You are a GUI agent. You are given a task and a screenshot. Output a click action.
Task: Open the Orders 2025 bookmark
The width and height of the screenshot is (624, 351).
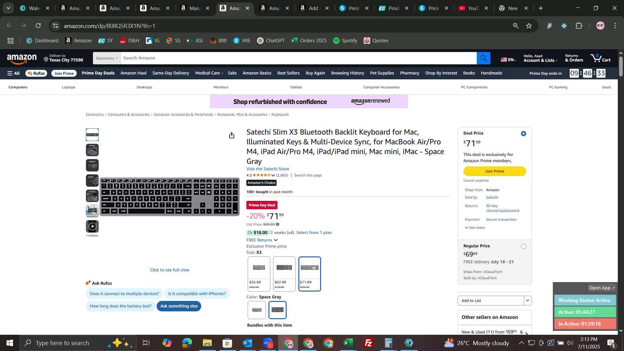coord(309,41)
